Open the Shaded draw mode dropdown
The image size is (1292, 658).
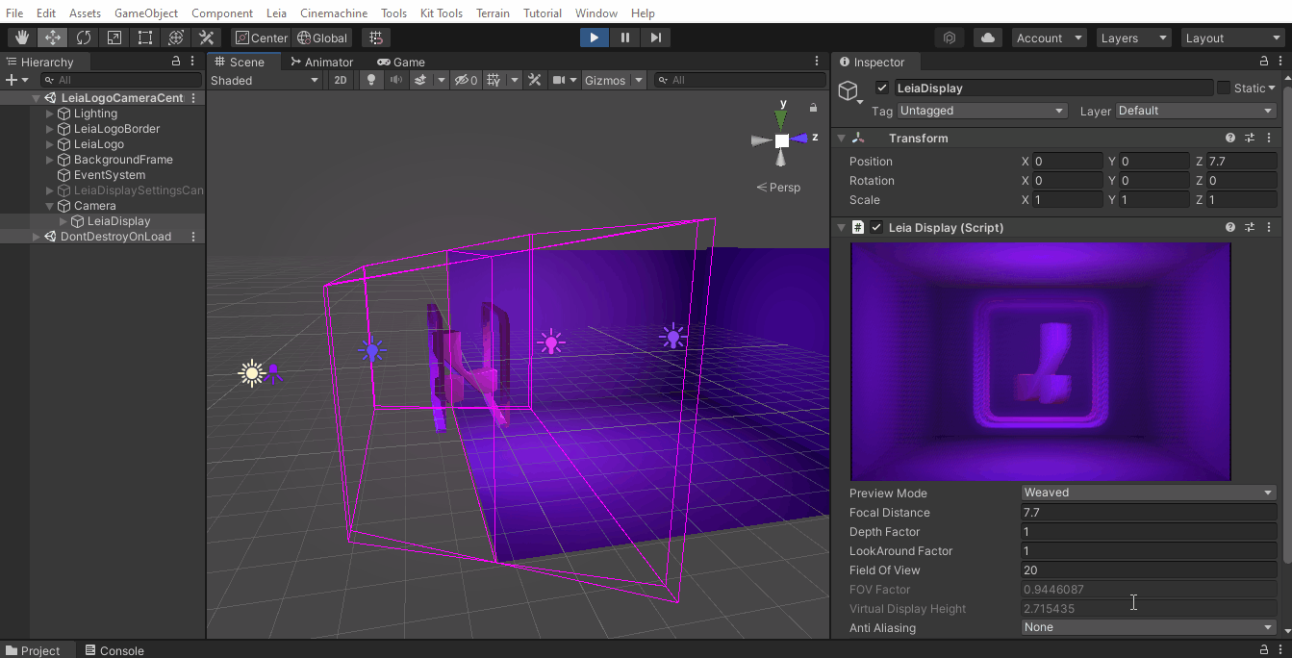point(265,80)
